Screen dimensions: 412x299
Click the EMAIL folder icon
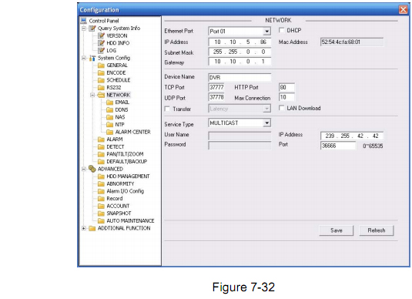(109, 102)
